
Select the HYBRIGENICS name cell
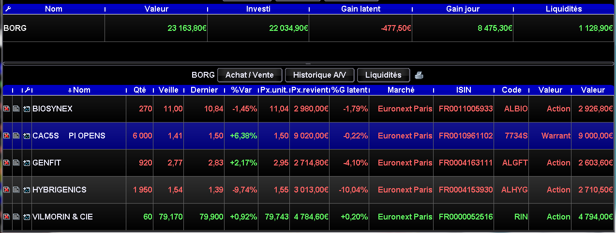click(79, 190)
